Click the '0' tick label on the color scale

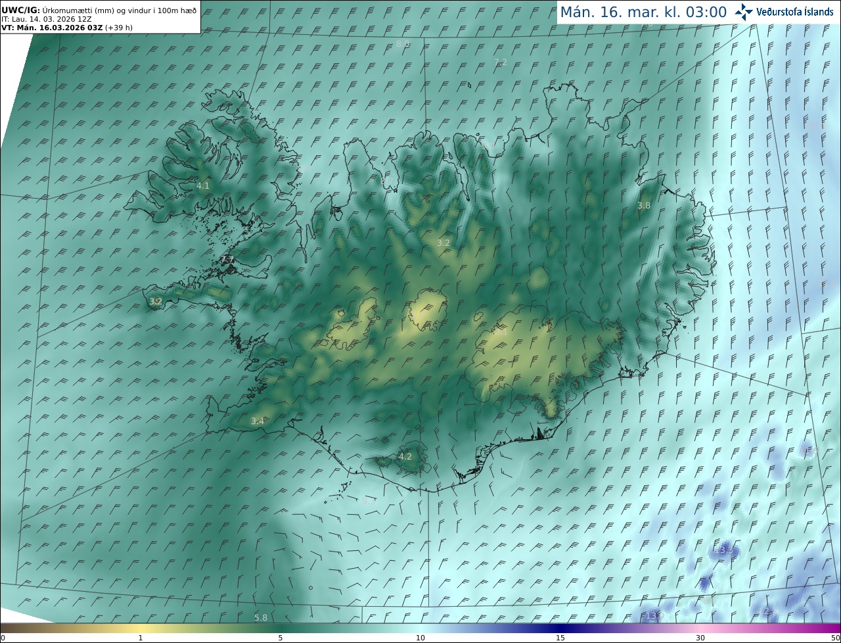click(x=3, y=638)
